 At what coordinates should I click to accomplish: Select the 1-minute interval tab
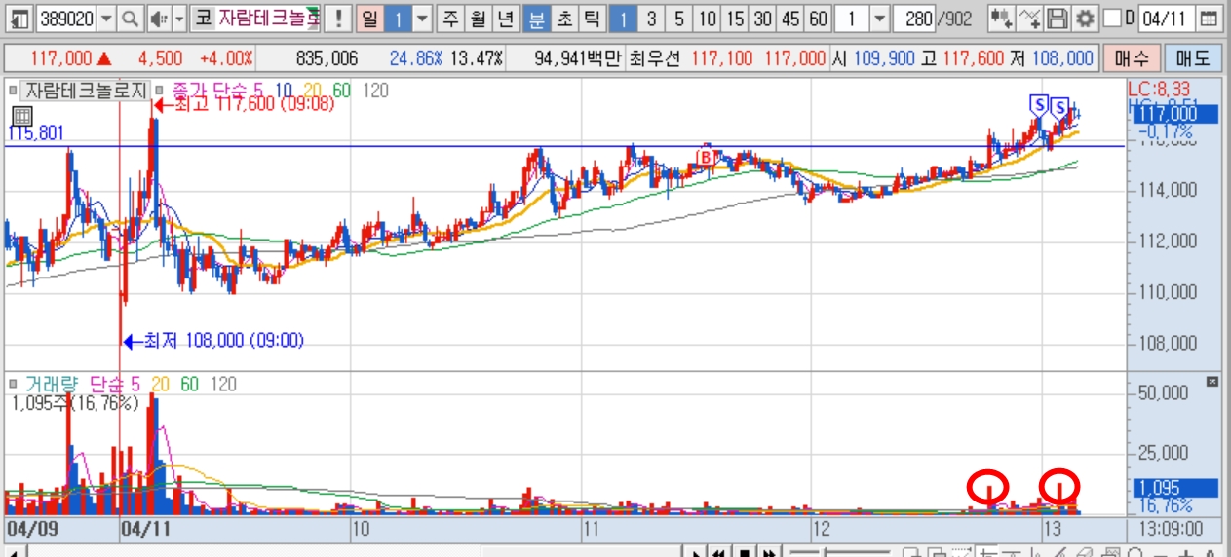click(626, 18)
